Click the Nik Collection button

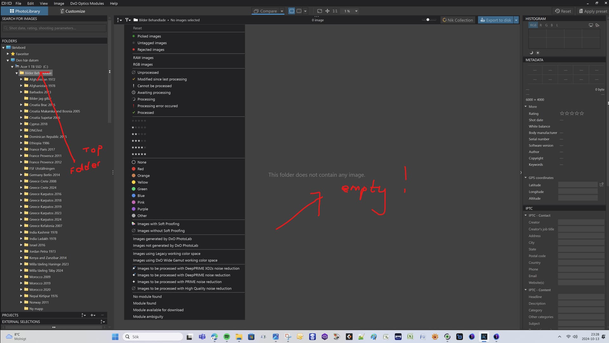458,20
